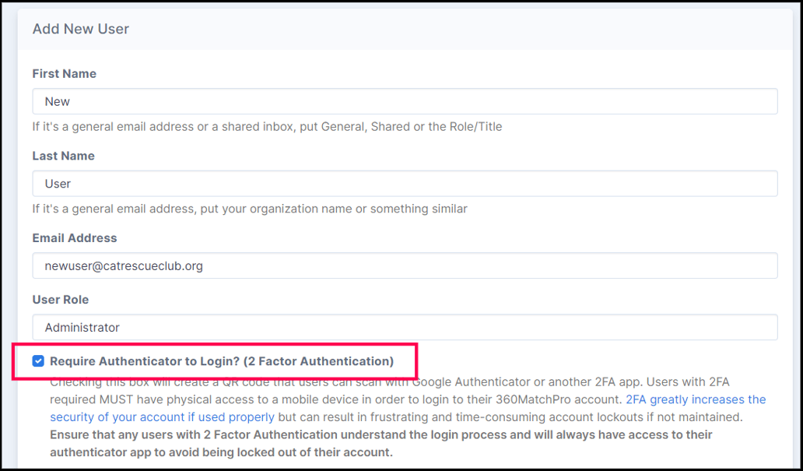803x471 pixels.
Task: Uncheck the Require Authenticator to Login checkbox
Action: (x=38, y=360)
